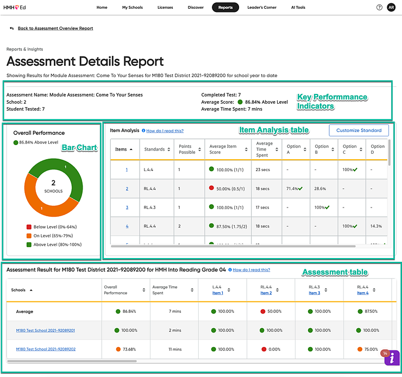Open item 4 link in Item Analysis

point(127,227)
